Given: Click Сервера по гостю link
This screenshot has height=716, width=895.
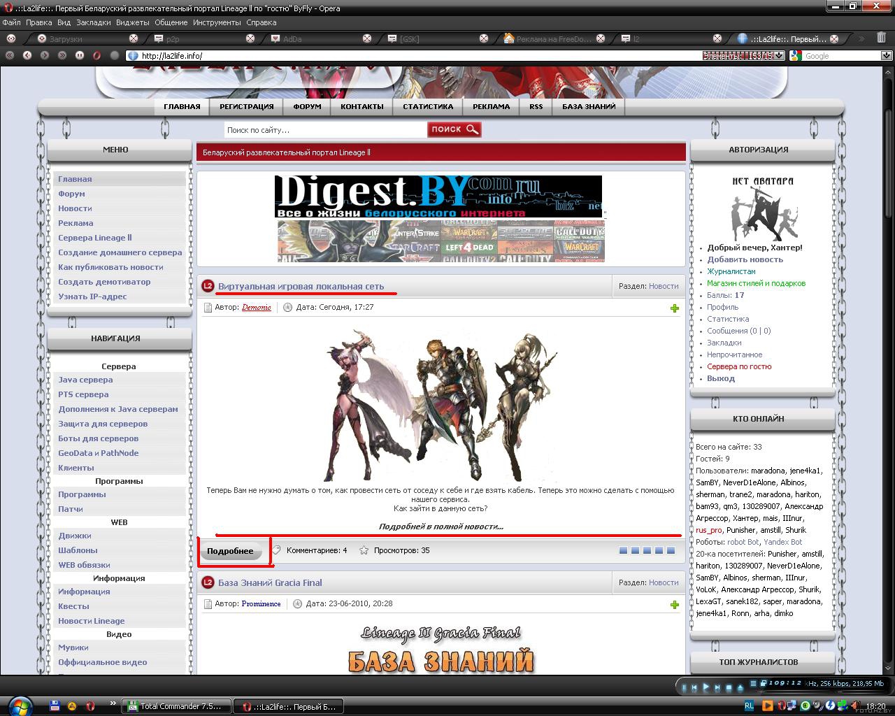Looking at the screenshot, I should [x=739, y=366].
